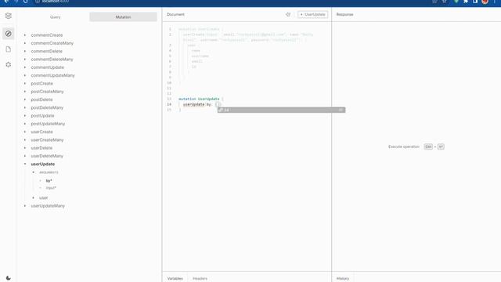Click 'mutation UserUpdate' on line 13
This screenshot has width=501, height=282.
pyautogui.click(x=199, y=99)
